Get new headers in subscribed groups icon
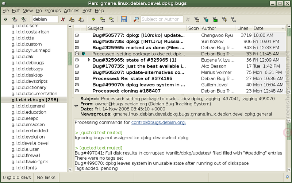Image resolution: width=292 pixels, height=183 pixels. tap(15, 19)
